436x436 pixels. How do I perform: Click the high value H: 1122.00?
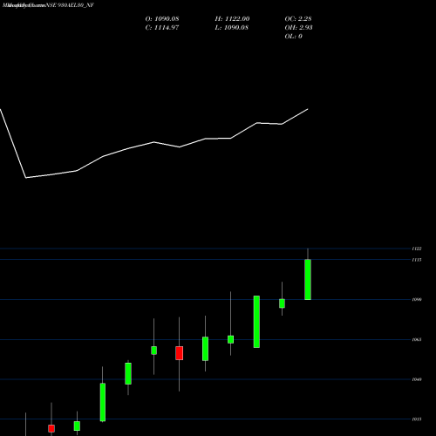[232, 19]
